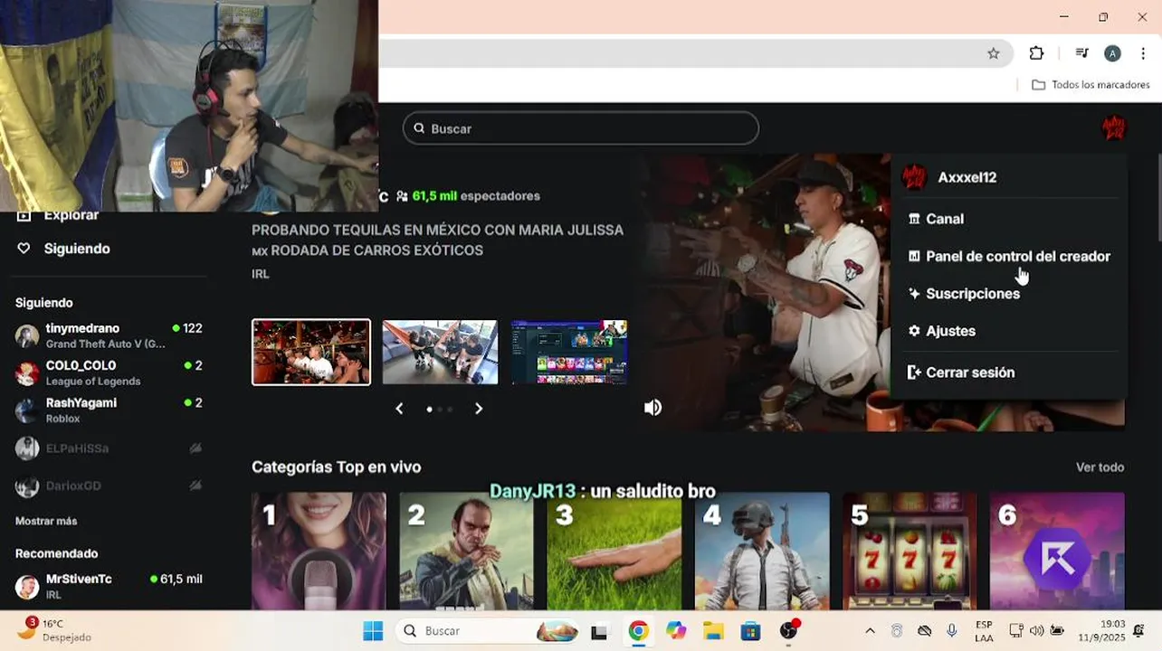Open the category card ranked 1
The width and height of the screenshot is (1162, 651).
(319, 551)
